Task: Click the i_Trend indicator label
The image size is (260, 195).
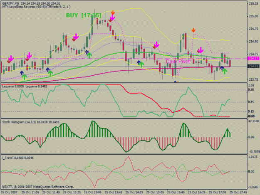Action: [x=18, y=158]
